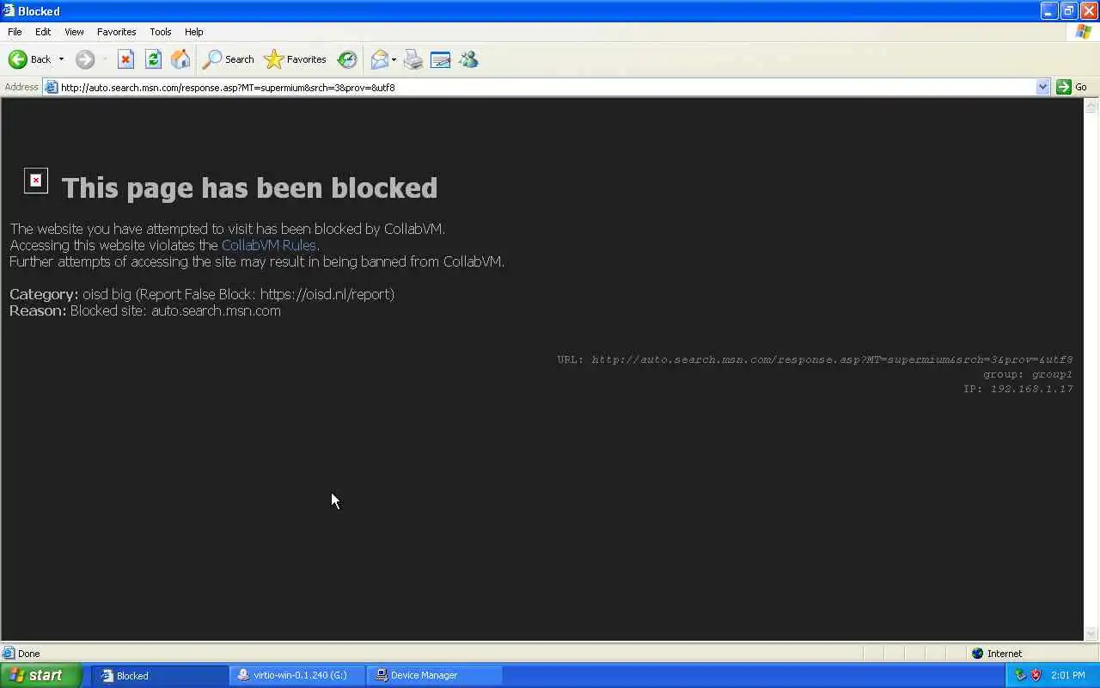
Task: Go back with the Back button
Action: tap(29, 59)
